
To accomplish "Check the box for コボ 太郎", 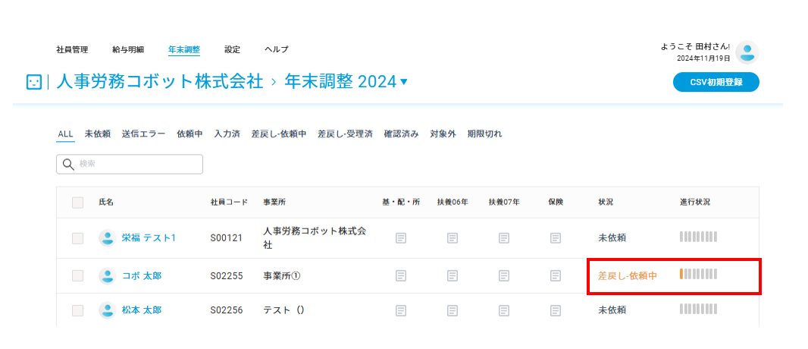I will coord(78,276).
